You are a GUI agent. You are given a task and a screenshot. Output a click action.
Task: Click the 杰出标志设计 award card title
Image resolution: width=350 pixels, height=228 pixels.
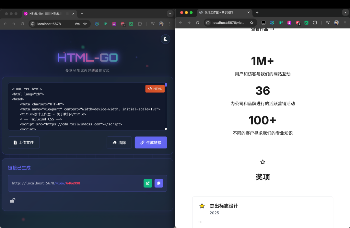(224, 206)
